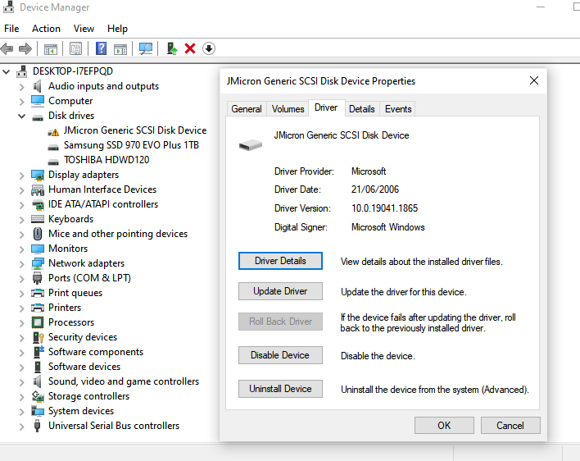This screenshot has height=461, width=580.
Task: Expand the Monitors category
Action: (22, 249)
